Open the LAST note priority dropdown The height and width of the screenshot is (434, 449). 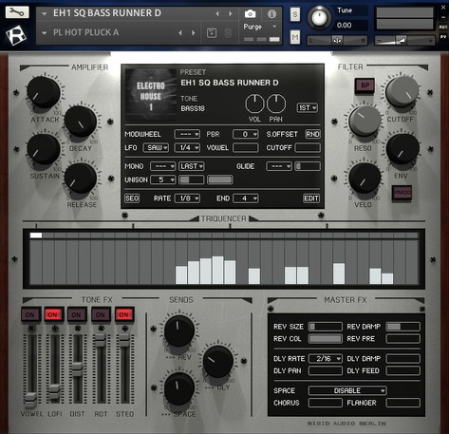(192, 166)
